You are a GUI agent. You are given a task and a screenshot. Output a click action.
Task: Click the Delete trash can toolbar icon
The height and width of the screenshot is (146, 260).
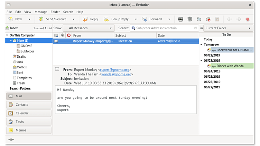pyautogui.click(x=189, y=19)
